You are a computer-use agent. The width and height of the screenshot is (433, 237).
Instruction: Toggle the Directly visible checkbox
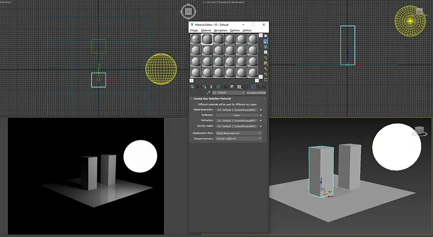(261, 126)
